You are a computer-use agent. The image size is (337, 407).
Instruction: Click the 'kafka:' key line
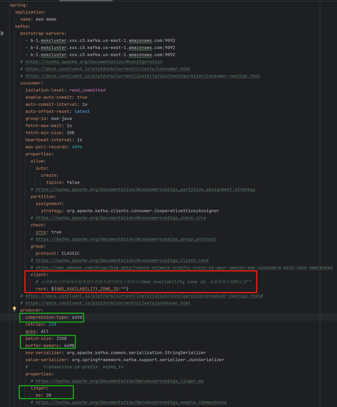coord(22,26)
